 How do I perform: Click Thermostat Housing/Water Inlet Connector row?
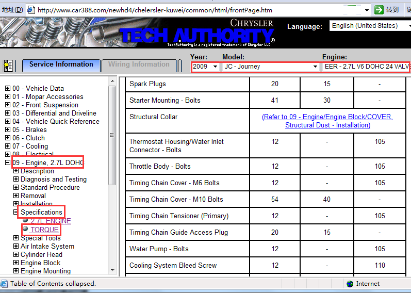(x=176, y=145)
